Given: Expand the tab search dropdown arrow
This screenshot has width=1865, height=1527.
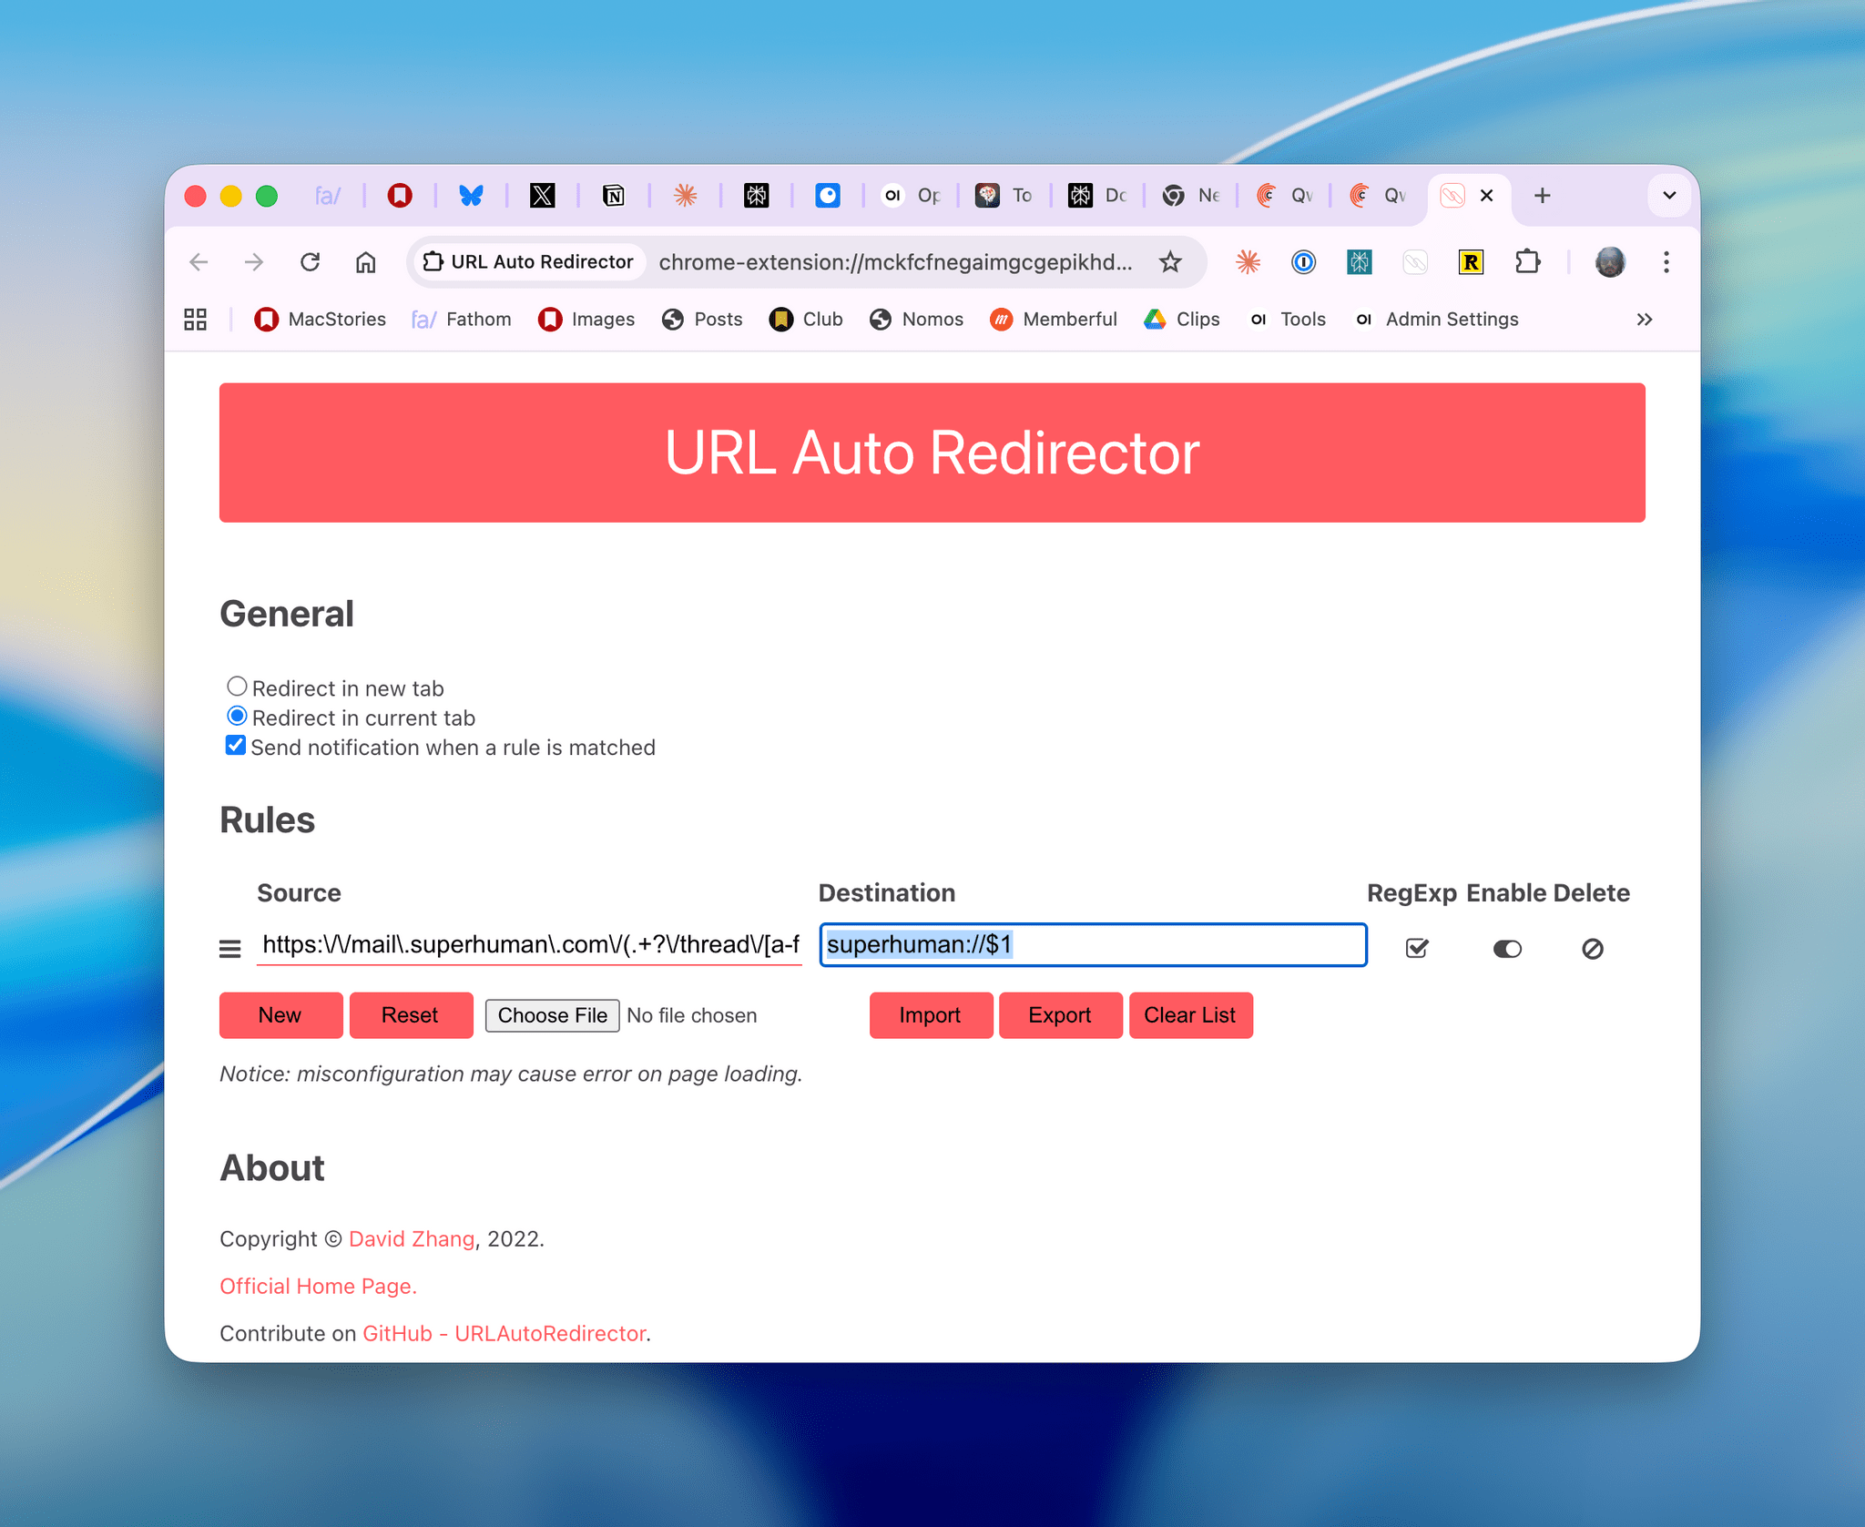Looking at the screenshot, I should pyautogui.click(x=1668, y=196).
